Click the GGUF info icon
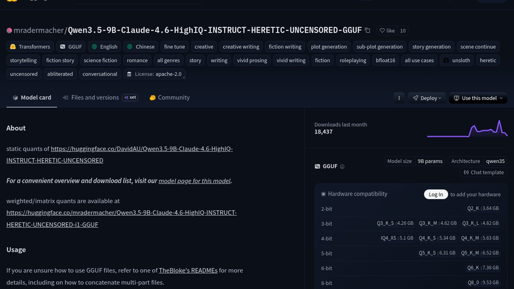This screenshot has width=514, height=289. pyautogui.click(x=342, y=166)
